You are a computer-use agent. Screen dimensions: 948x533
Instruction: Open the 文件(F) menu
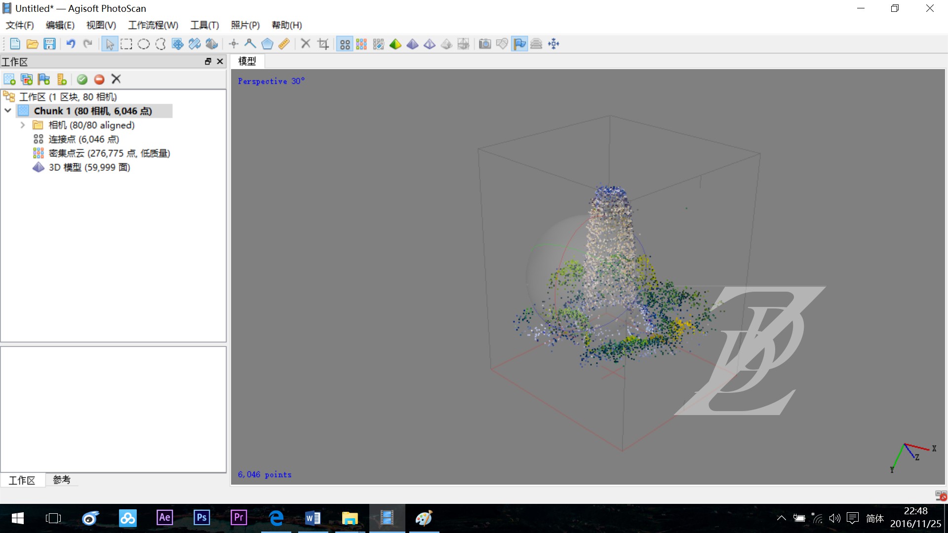tap(20, 25)
